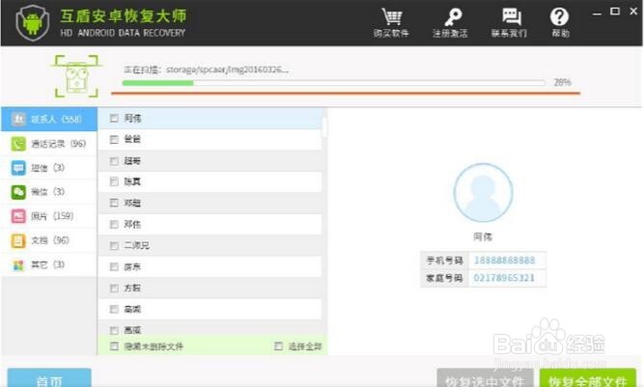The height and width of the screenshot is (387, 644).
Task: Click the scanning path text storage/spcaer
Action: pos(227,69)
